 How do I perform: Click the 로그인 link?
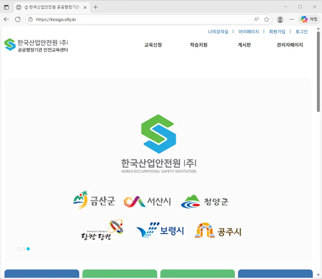[301, 31]
